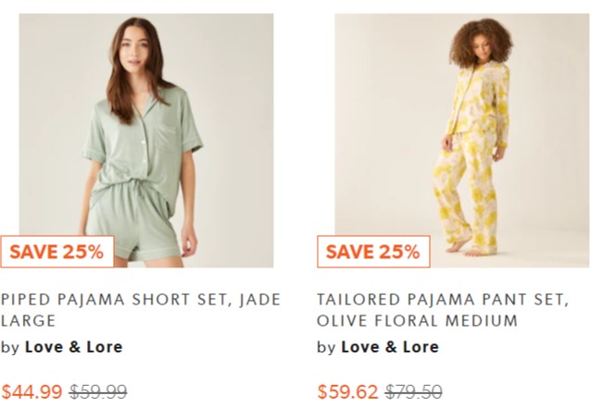The image size is (603, 408).
Task: Click the curly-haired model's floral top
Action: 479,102
